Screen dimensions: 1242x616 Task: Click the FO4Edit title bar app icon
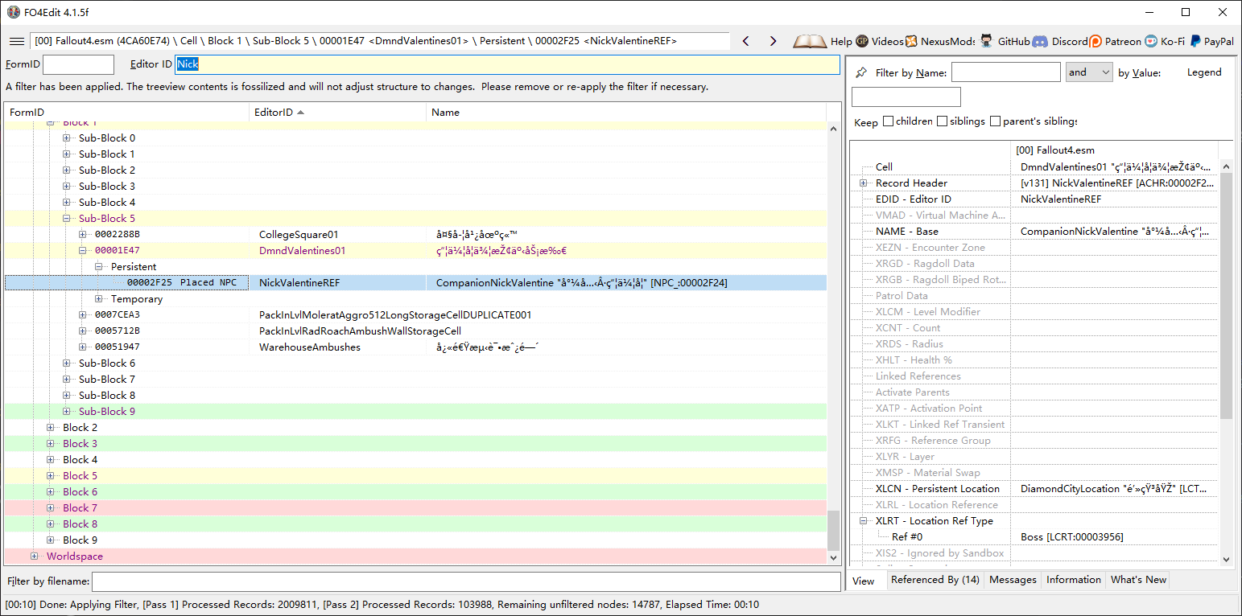click(13, 12)
